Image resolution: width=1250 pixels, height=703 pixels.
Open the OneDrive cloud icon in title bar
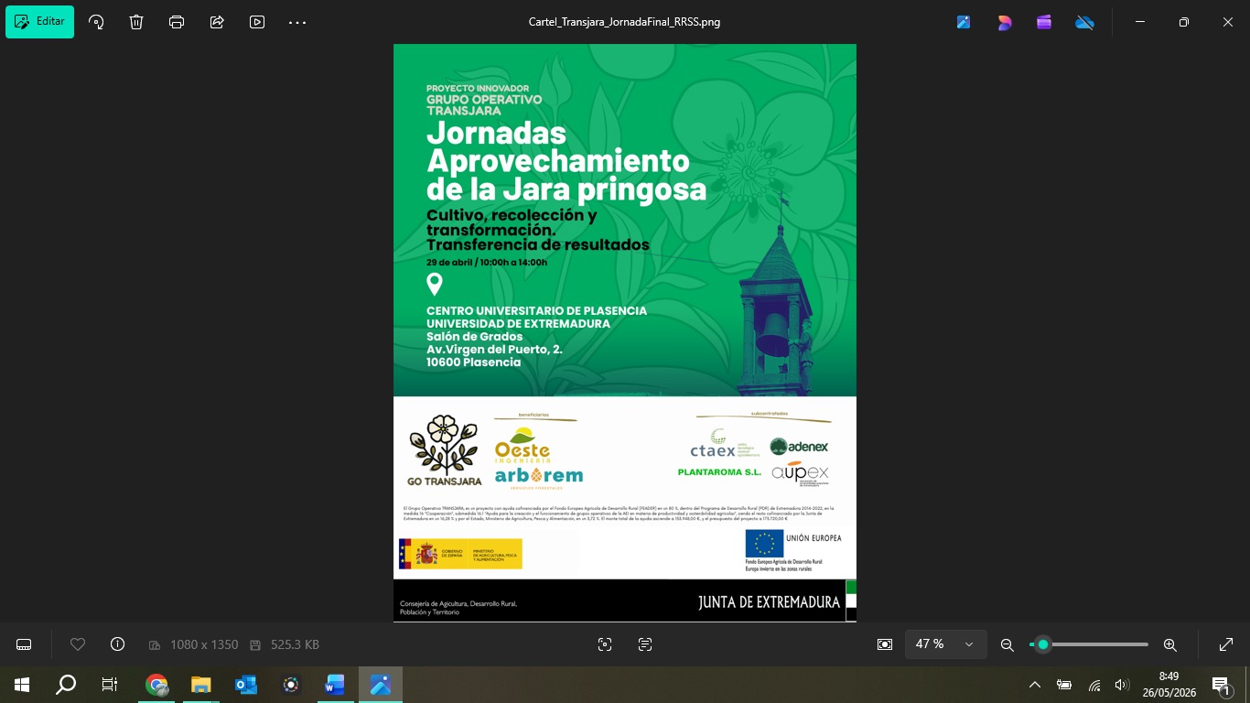[x=1084, y=22]
